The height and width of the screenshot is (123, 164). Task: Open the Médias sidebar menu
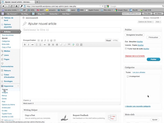click(x=7, y=51)
